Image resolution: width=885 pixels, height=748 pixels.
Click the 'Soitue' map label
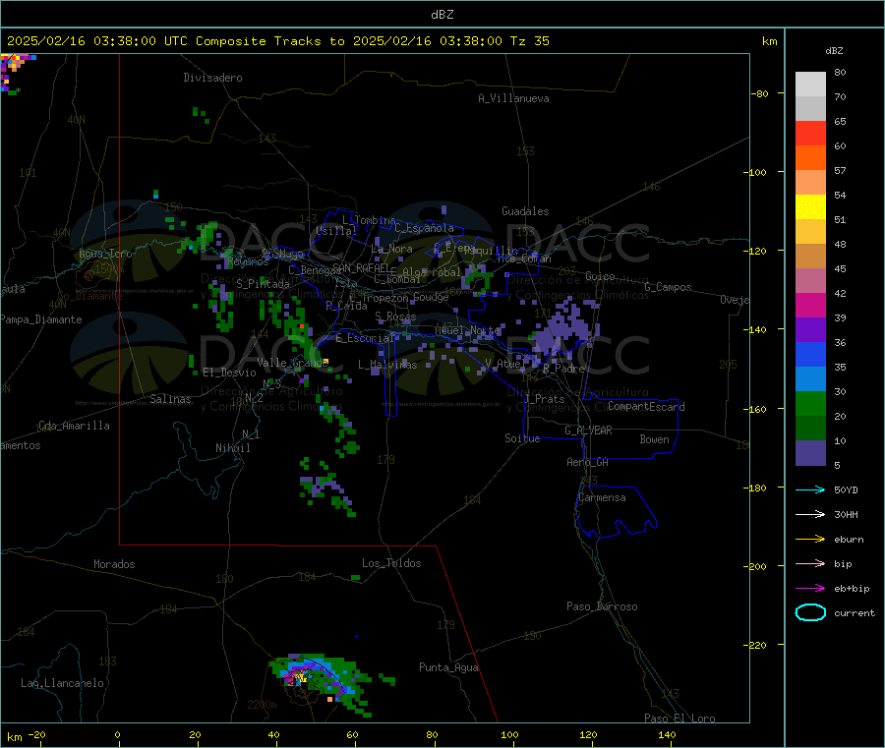tap(522, 438)
